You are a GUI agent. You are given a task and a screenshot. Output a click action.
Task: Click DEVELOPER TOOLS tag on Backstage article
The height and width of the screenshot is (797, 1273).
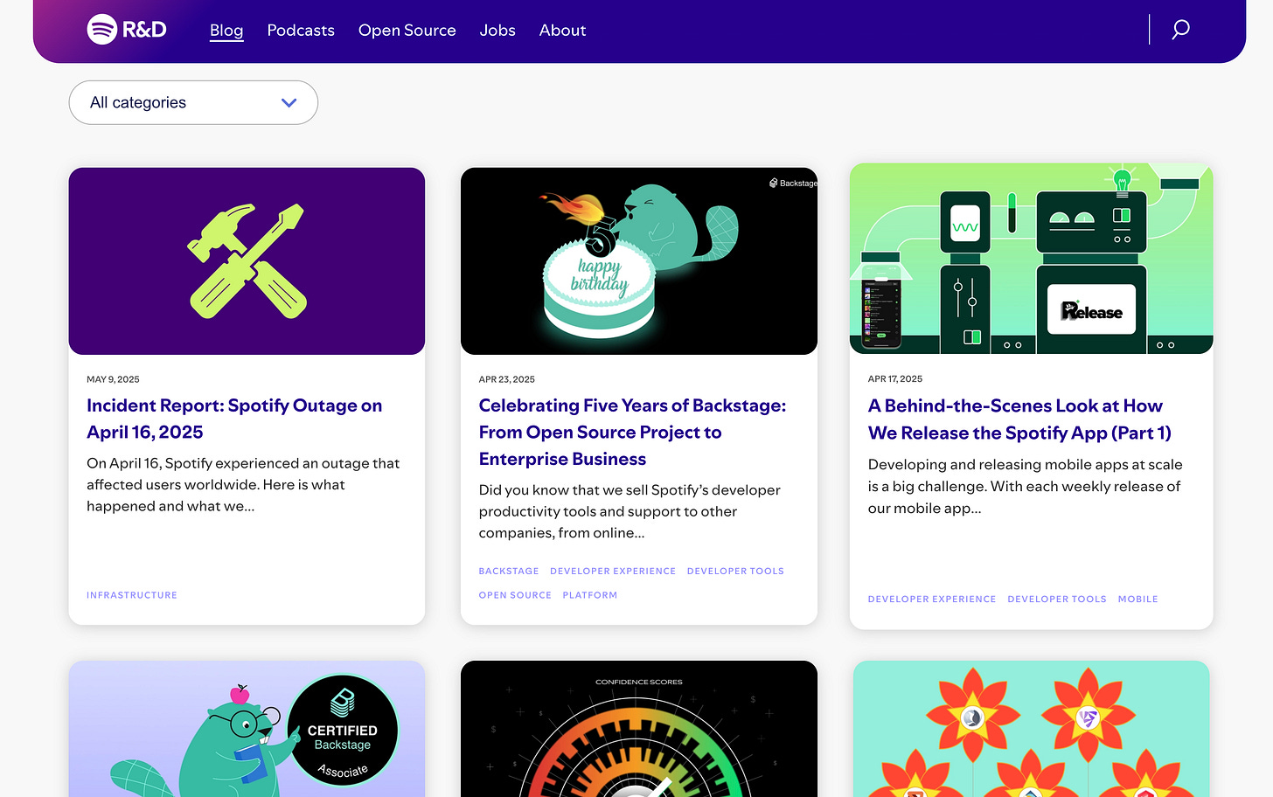pyautogui.click(x=735, y=572)
